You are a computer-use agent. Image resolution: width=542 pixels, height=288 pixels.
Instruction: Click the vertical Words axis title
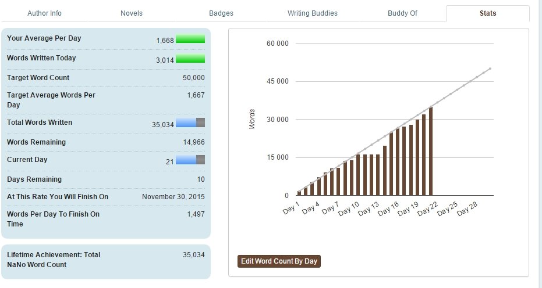click(252, 118)
